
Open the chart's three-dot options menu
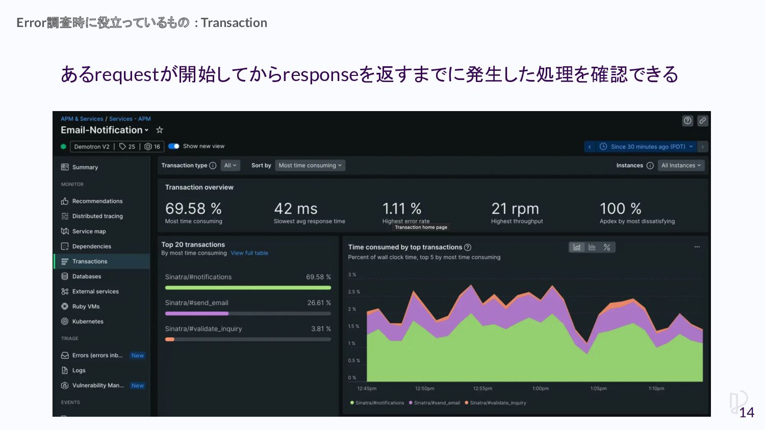[697, 247]
